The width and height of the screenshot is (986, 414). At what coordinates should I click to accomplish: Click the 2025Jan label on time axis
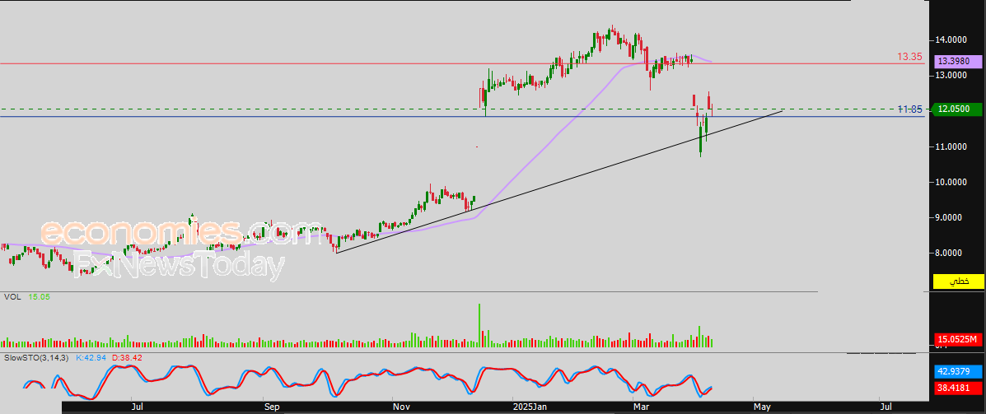(x=530, y=407)
